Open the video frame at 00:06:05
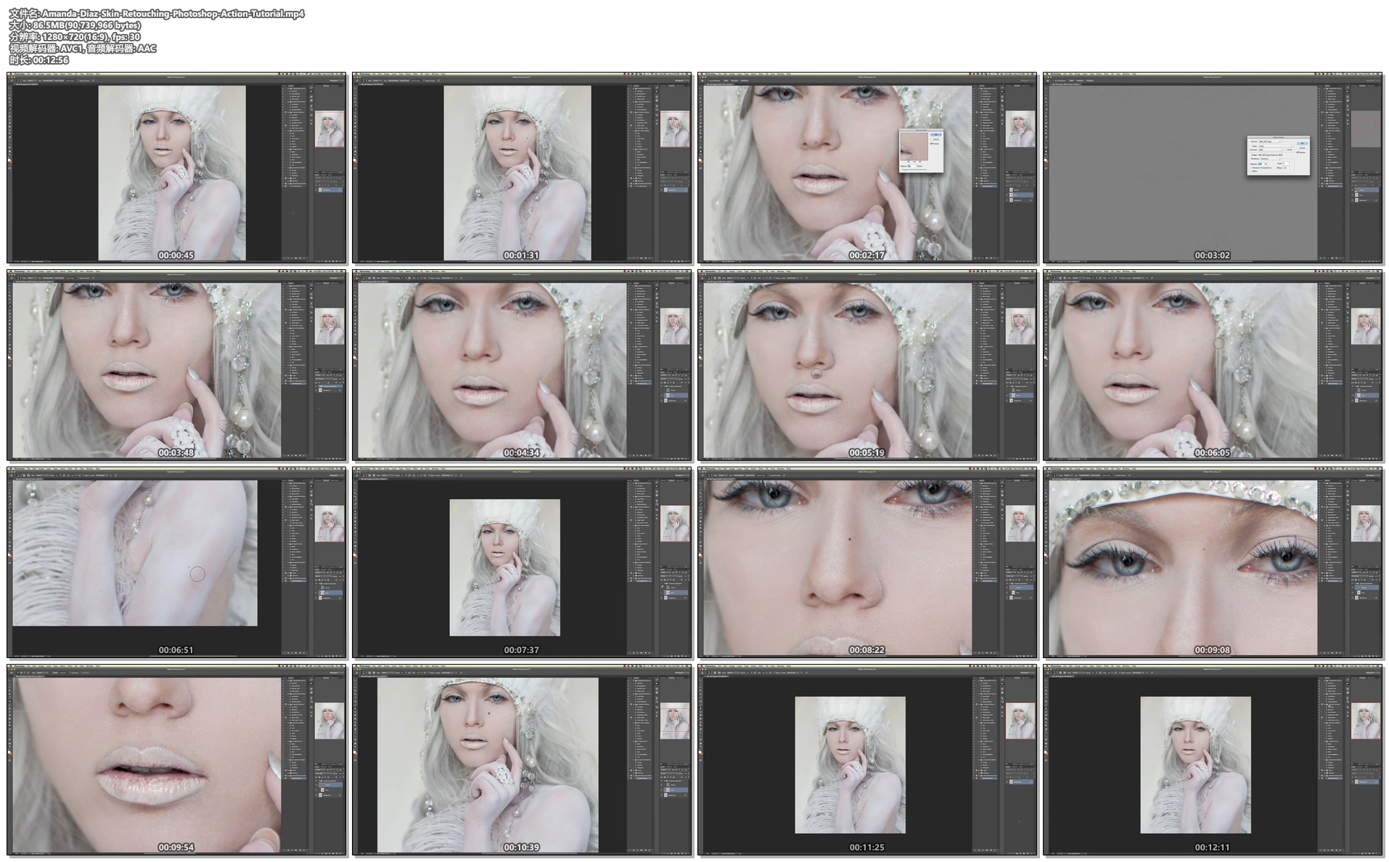The image size is (1389, 862). (1213, 365)
